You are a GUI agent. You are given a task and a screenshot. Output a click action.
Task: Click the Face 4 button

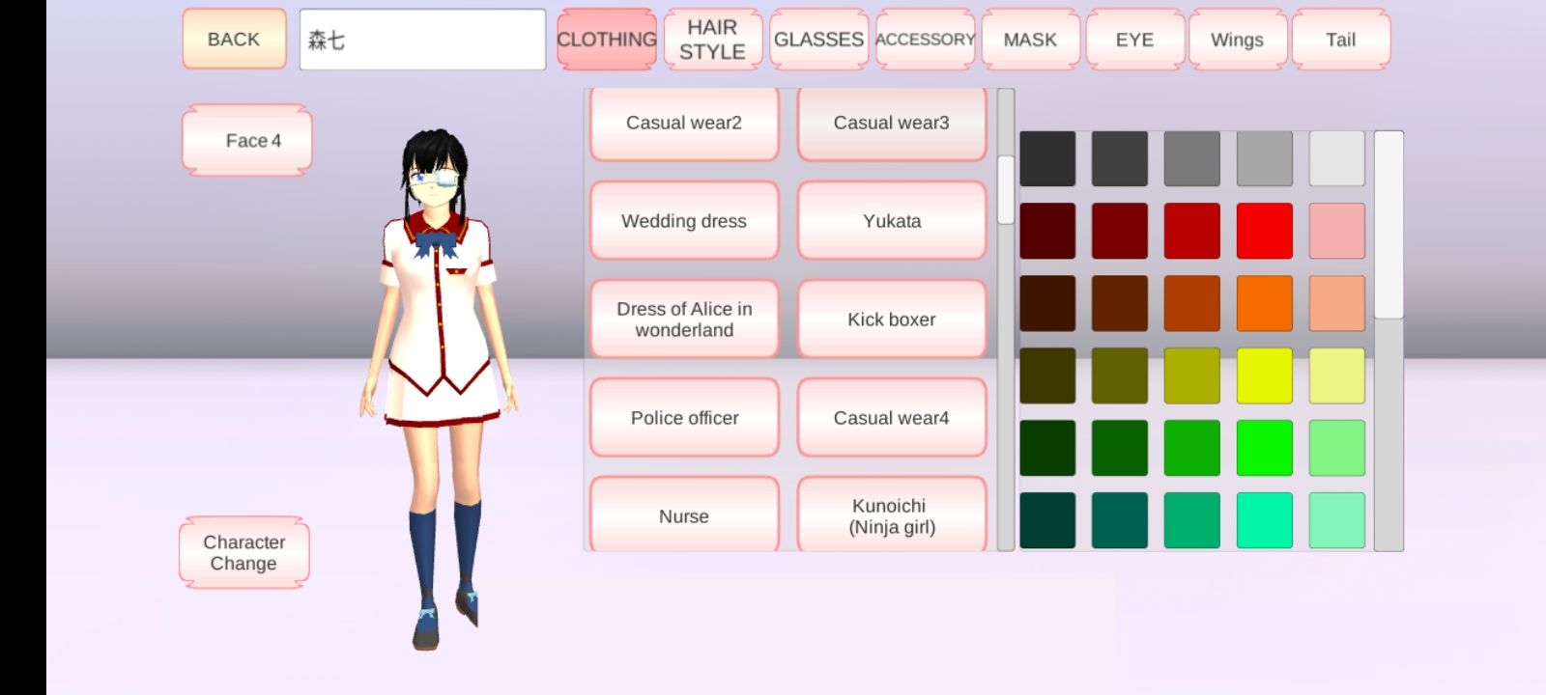point(247,141)
